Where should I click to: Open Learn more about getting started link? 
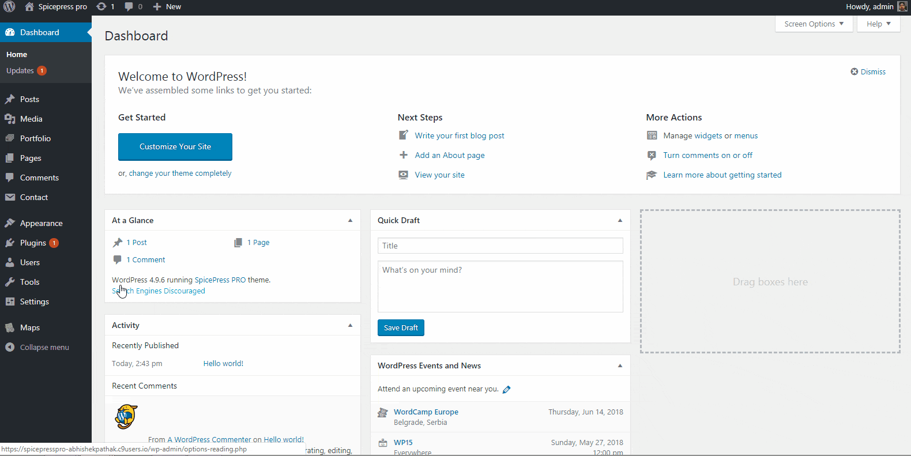pos(722,175)
